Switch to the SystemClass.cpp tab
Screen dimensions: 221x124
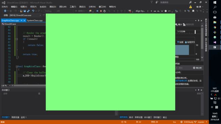(35, 20)
